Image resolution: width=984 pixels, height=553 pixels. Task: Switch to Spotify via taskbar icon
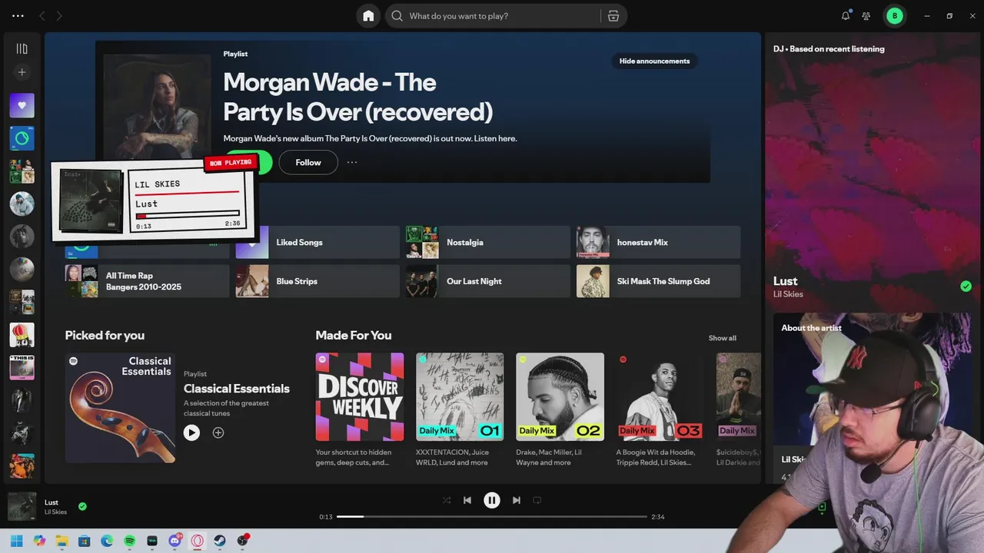[130, 541]
